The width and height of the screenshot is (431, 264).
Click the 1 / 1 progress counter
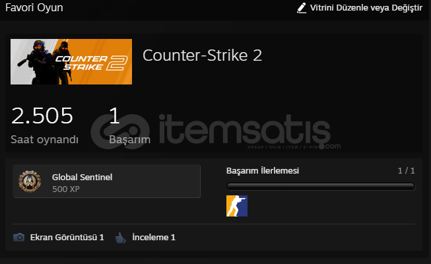[x=407, y=171]
